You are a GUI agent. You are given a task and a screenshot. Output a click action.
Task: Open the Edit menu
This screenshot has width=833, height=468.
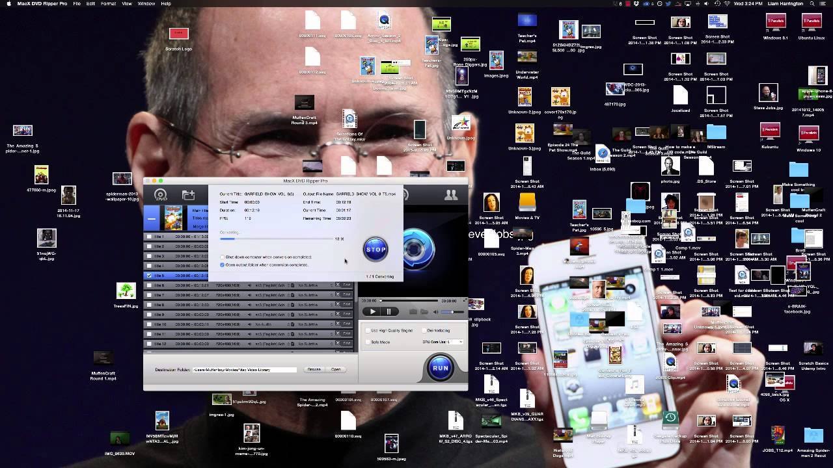point(90,4)
